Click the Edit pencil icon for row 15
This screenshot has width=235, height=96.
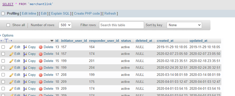coord(11,61)
